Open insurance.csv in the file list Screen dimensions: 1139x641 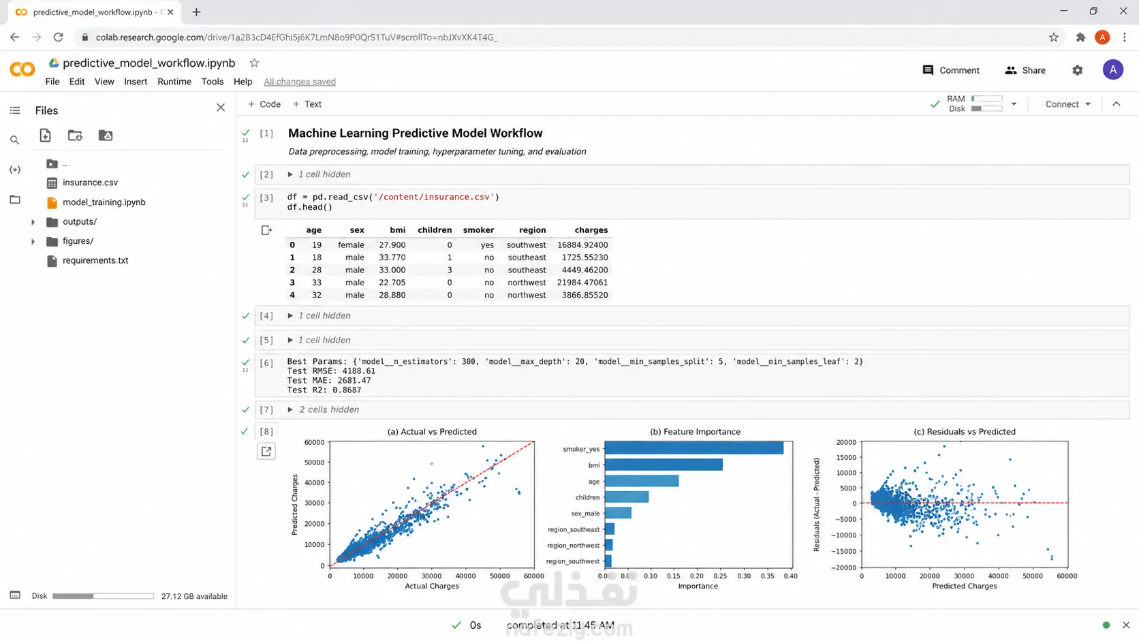(90, 183)
